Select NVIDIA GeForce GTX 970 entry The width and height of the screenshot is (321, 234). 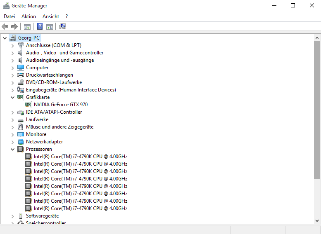click(61, 105)
